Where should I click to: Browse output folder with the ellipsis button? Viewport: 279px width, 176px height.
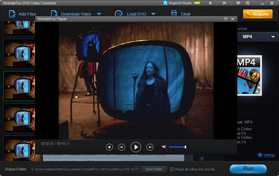pyautogui.click(x=137, y=169)
